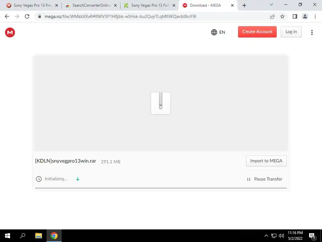Open Windows taskbar search
The height and width of the screenshot is (242, 322).
coord(23,236)
